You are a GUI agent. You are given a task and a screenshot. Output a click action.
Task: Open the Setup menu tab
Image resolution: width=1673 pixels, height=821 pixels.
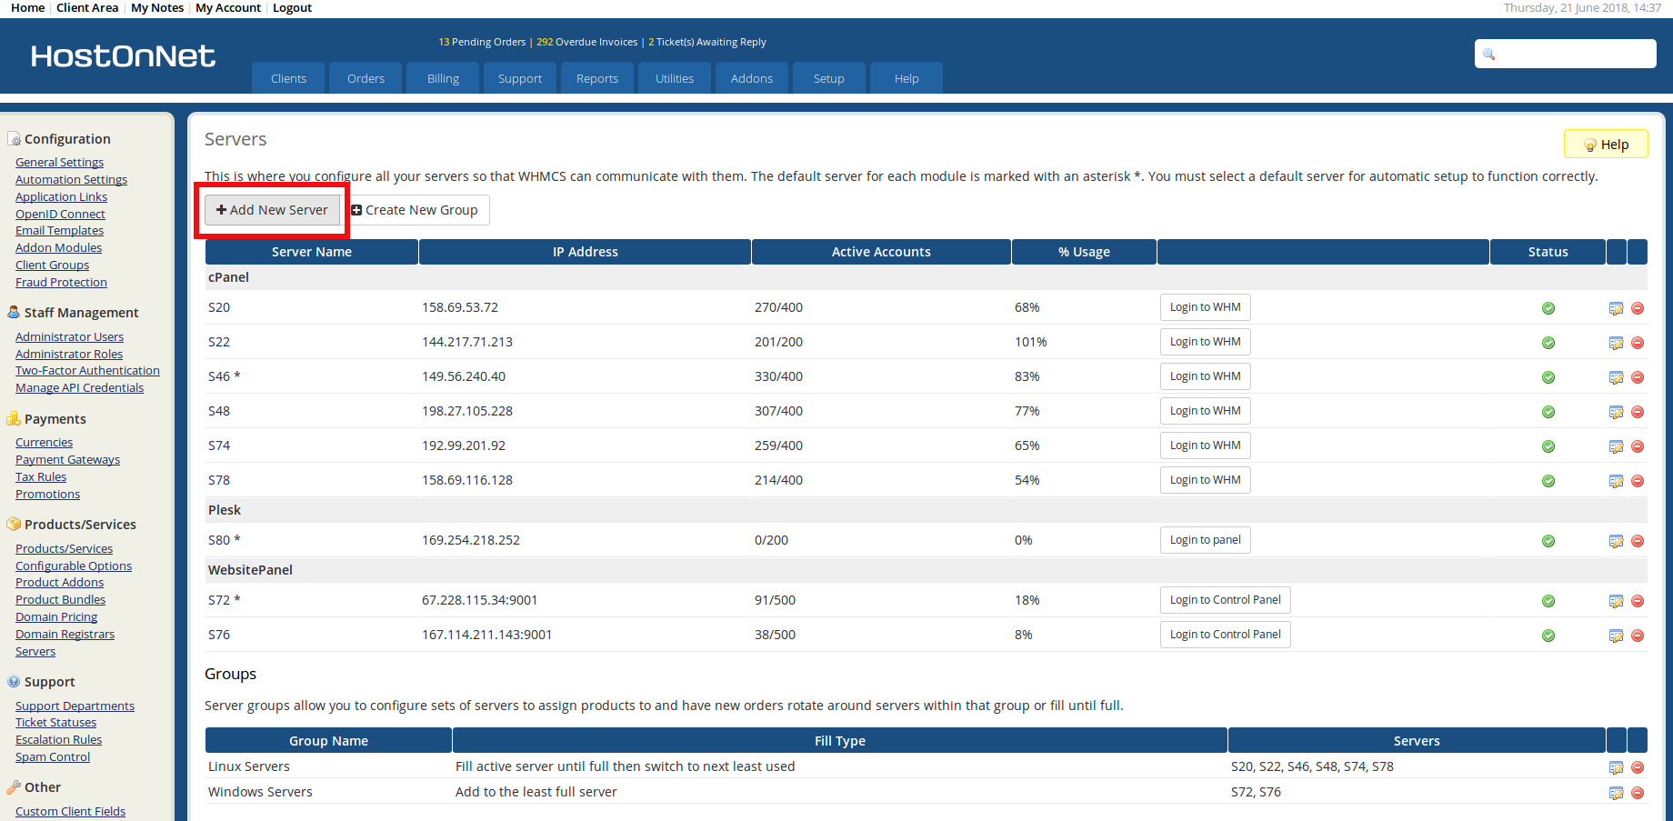(x=829, y=78)
